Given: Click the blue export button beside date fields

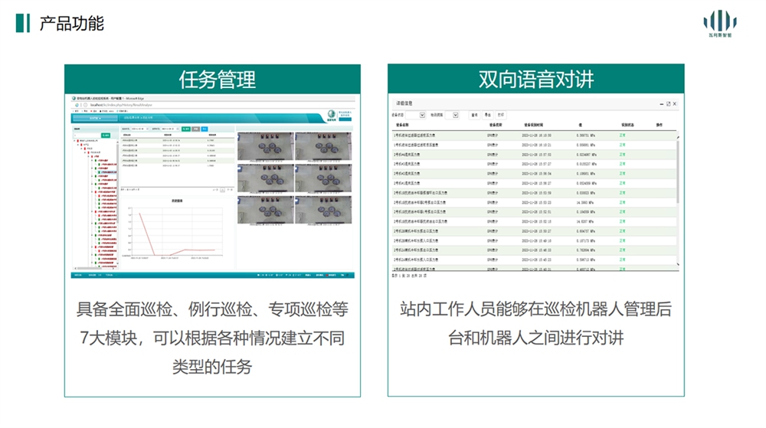Looking at the screenshot, I should coord(204,129).
